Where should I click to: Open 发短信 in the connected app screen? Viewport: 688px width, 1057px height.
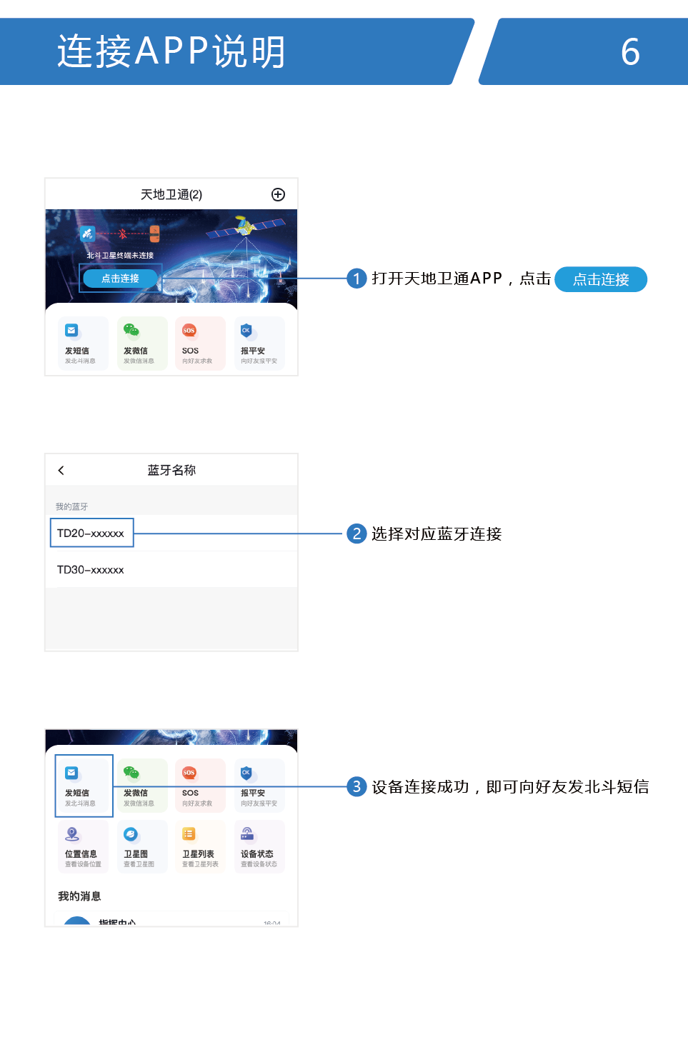84,786
